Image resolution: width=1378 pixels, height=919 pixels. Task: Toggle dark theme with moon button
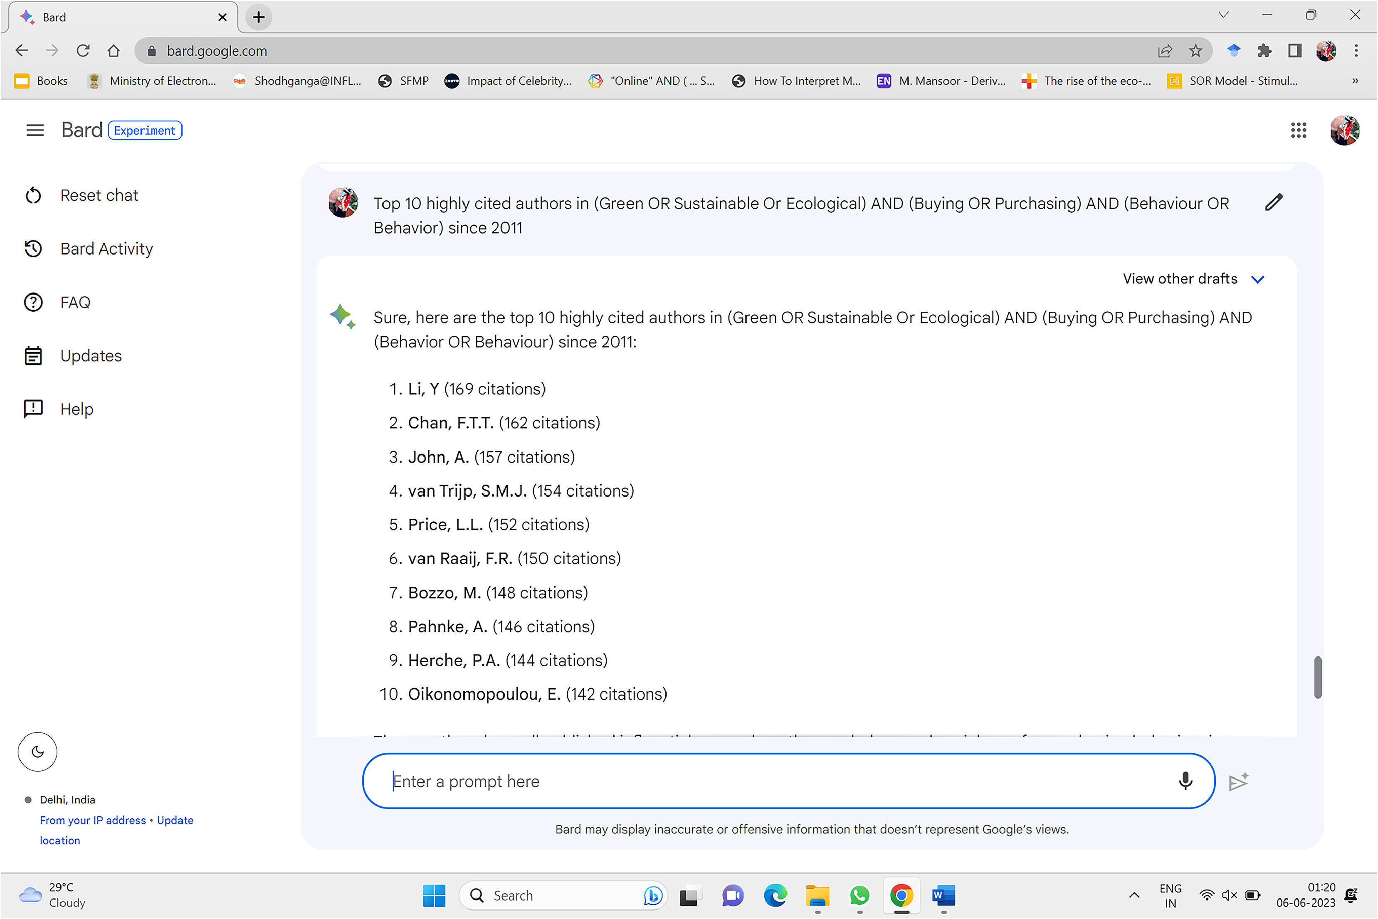[x=37, y=751]
